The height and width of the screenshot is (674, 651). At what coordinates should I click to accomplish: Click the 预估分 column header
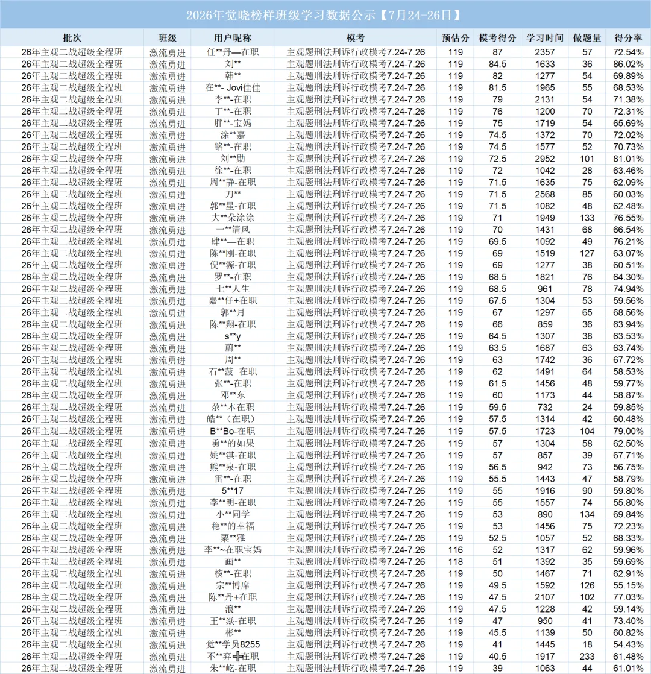(x=456, y=38)
